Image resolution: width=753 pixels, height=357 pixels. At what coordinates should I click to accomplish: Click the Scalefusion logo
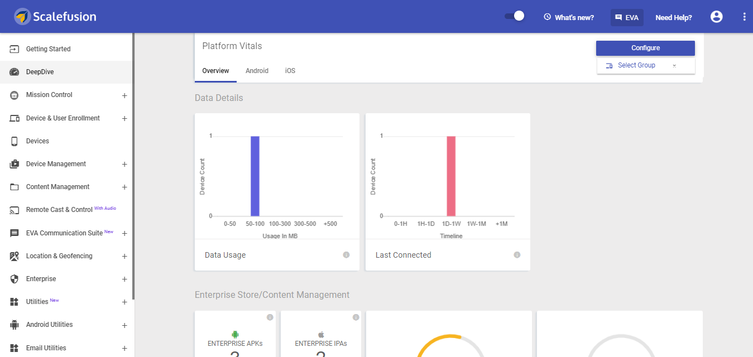[x=55, y=17]
